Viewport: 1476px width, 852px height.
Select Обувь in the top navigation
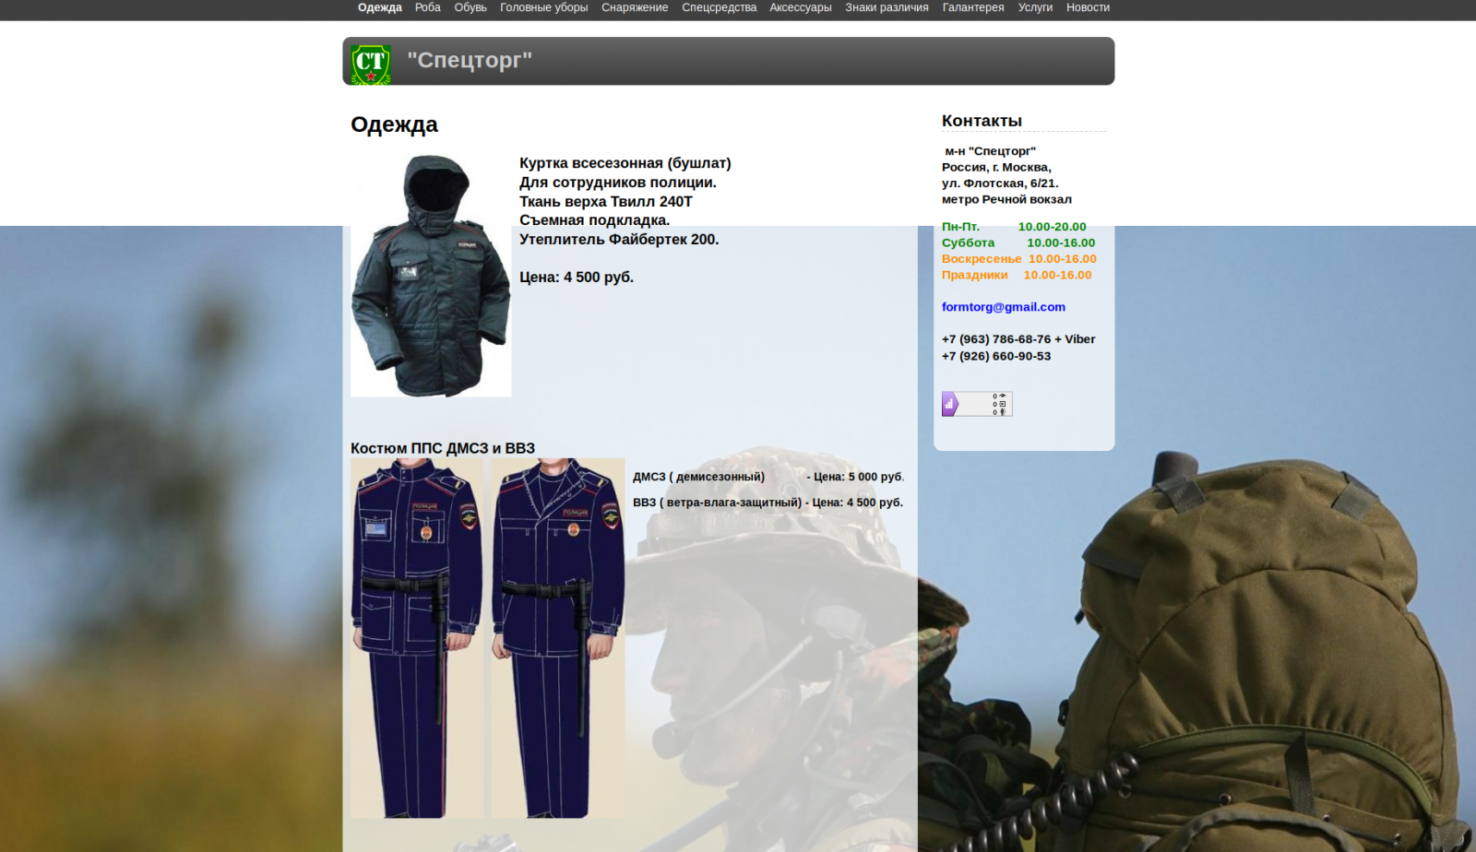tap(470, 7)
